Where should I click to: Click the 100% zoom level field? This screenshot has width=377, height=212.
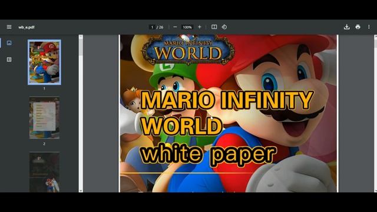pyautogui.click(x=187, y=27)
